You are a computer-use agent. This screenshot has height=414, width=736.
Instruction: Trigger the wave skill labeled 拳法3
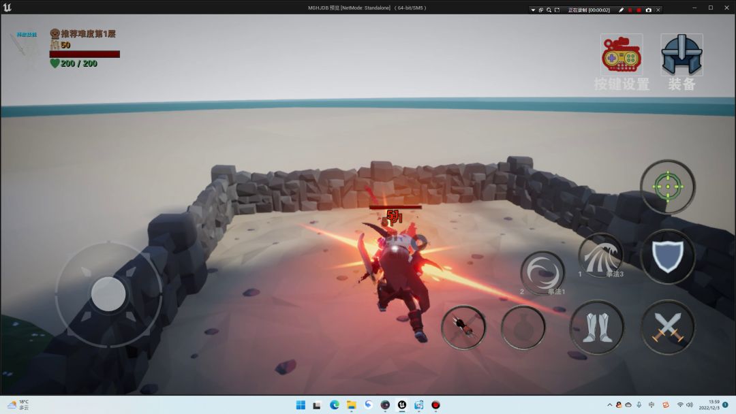coord(600,255)
